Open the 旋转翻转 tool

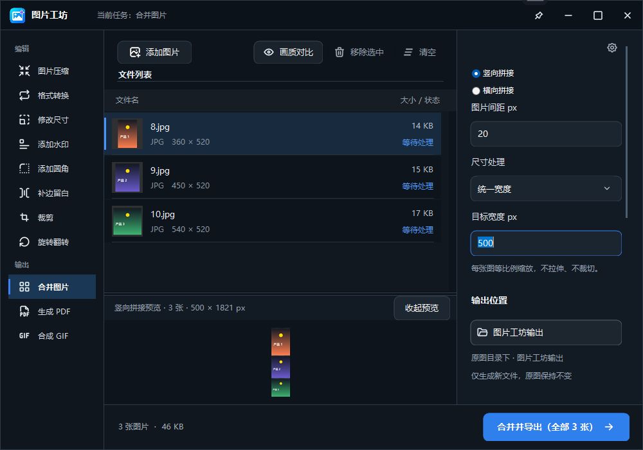pos(52,242)
